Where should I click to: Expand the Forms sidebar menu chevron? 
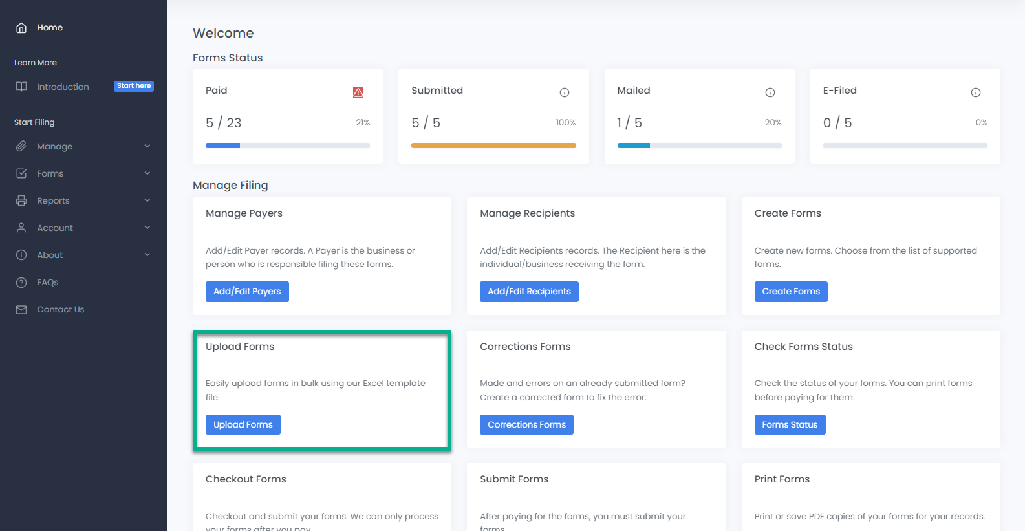(x=147, y=173)
